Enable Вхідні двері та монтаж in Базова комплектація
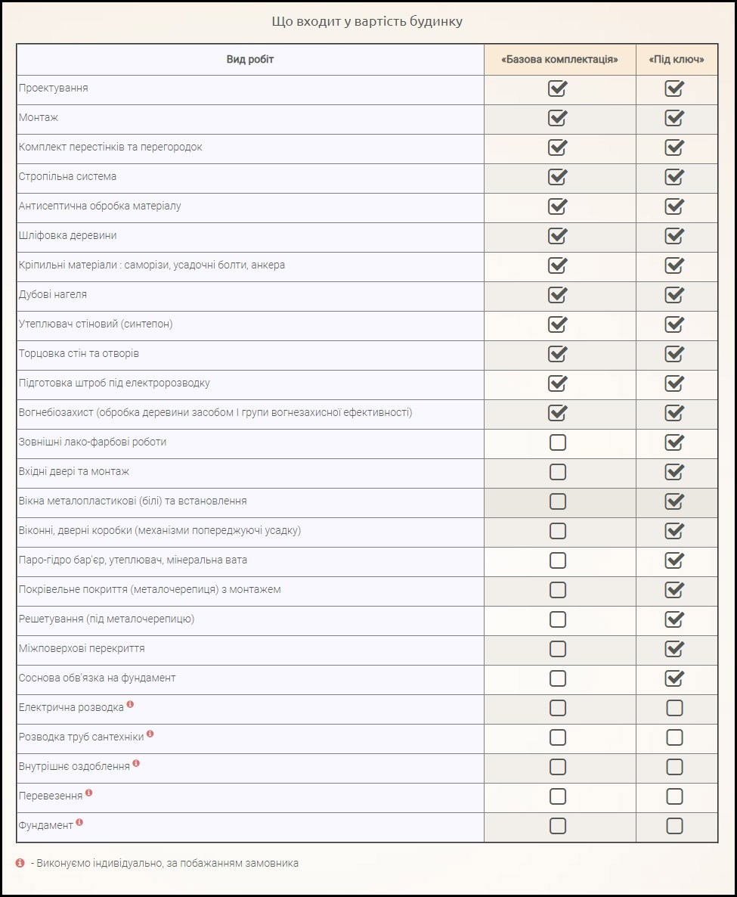The width and height of the screenshot is (737, 897). 557,472
